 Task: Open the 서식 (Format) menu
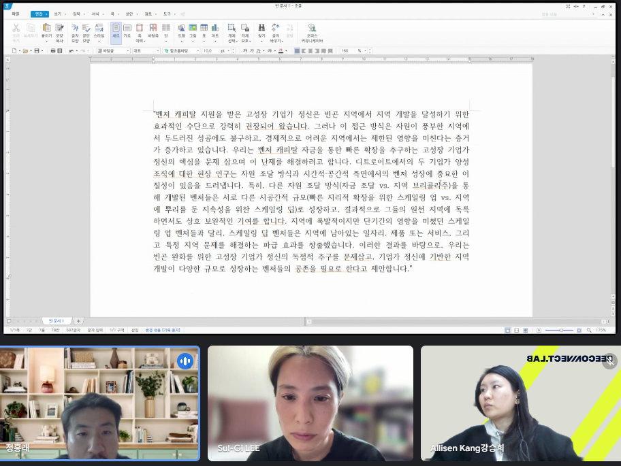95,14
